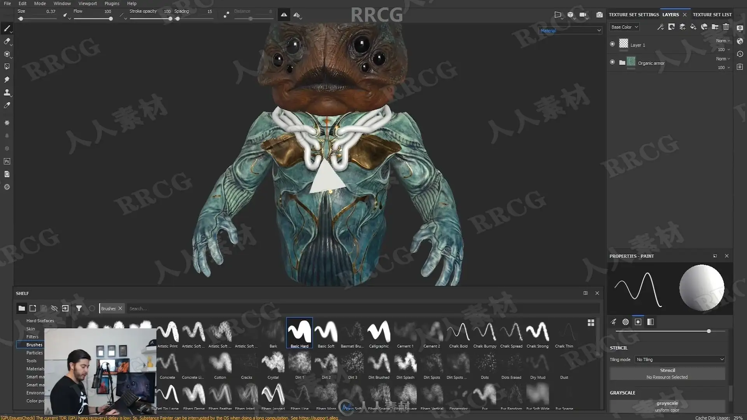Click the camera screenshot icon above the viewport
The width and height of the screenshot is (747, 420).
(600, 15)
